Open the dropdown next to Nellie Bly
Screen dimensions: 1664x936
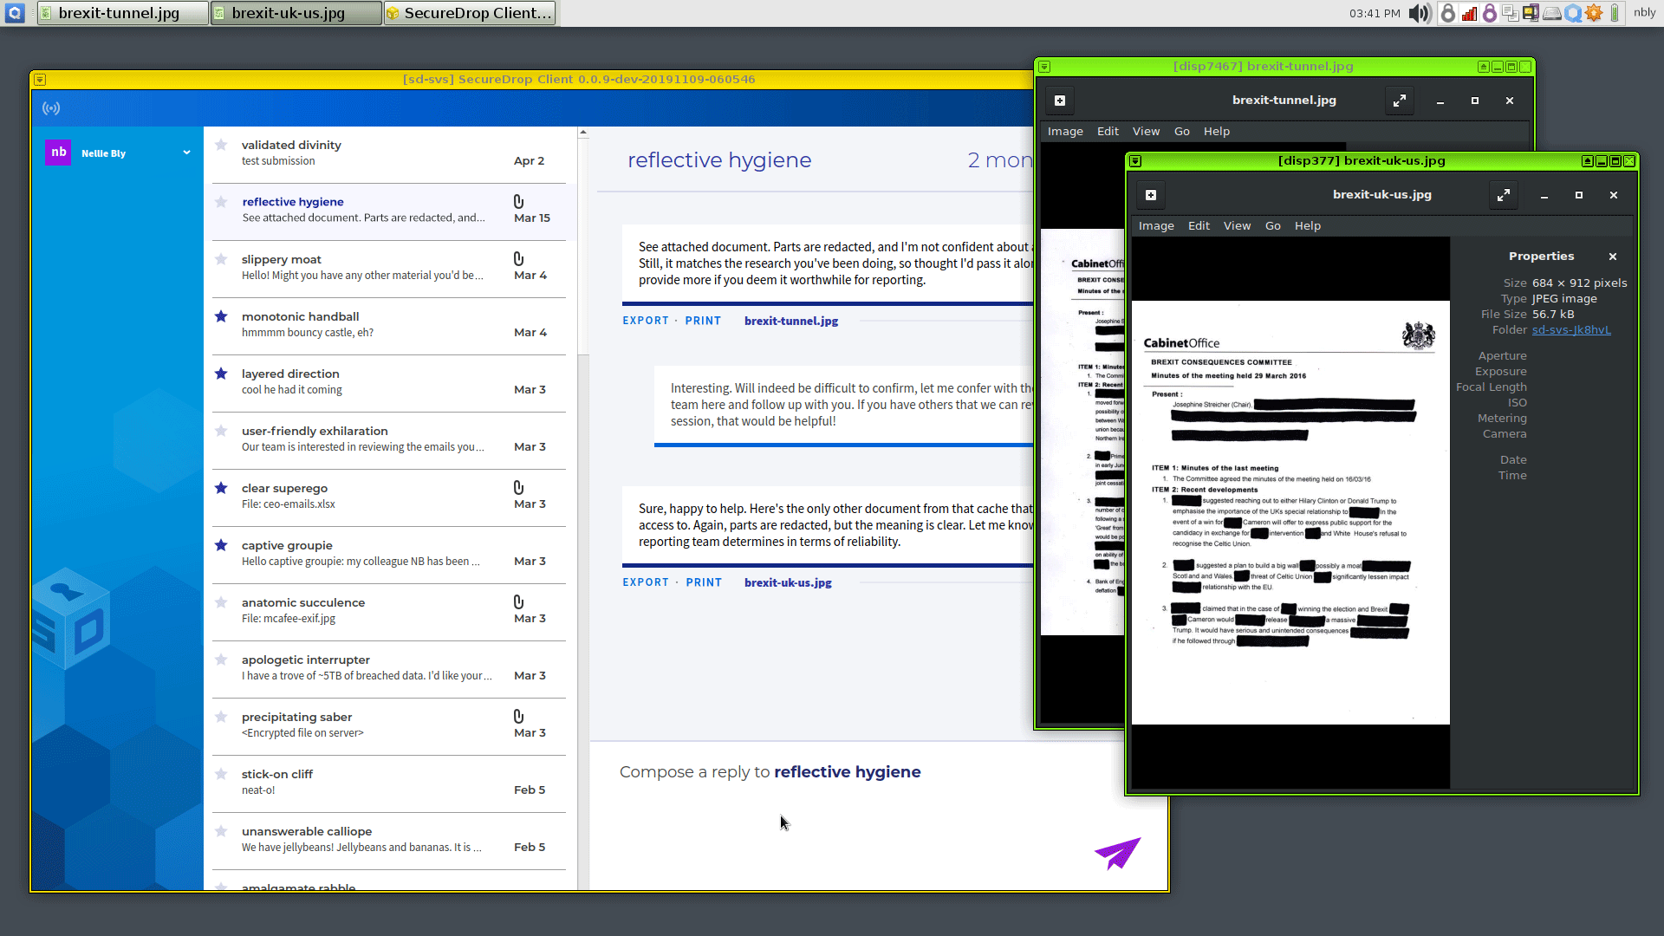point(186,153)
